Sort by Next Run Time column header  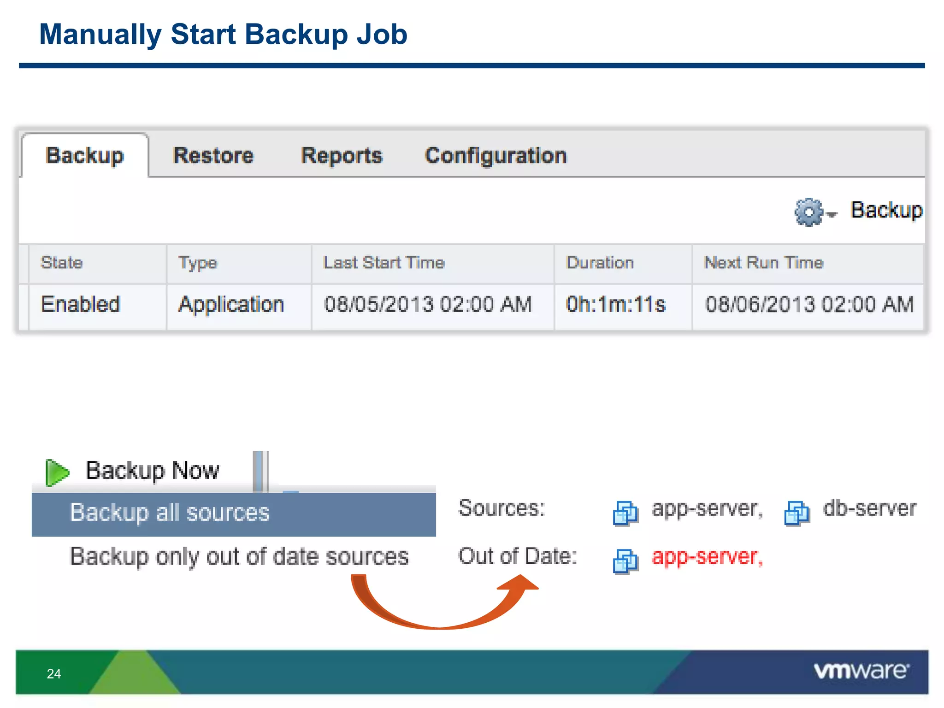(808, 263)
